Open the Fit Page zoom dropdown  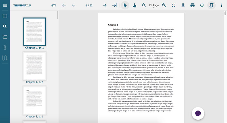click(154, 5)
